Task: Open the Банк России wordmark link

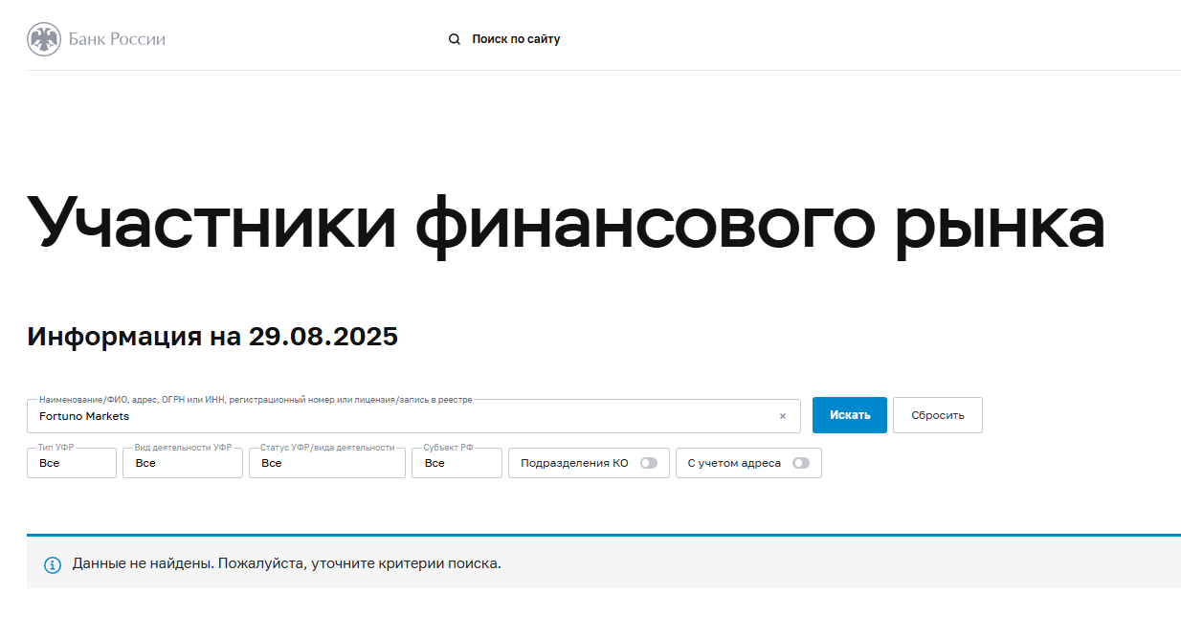Action: click(x=117, y=39)
